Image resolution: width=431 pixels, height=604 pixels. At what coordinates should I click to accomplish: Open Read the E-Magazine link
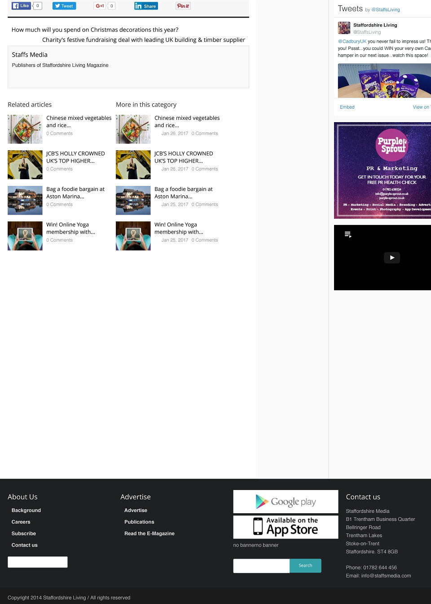(x=150, y=533)
